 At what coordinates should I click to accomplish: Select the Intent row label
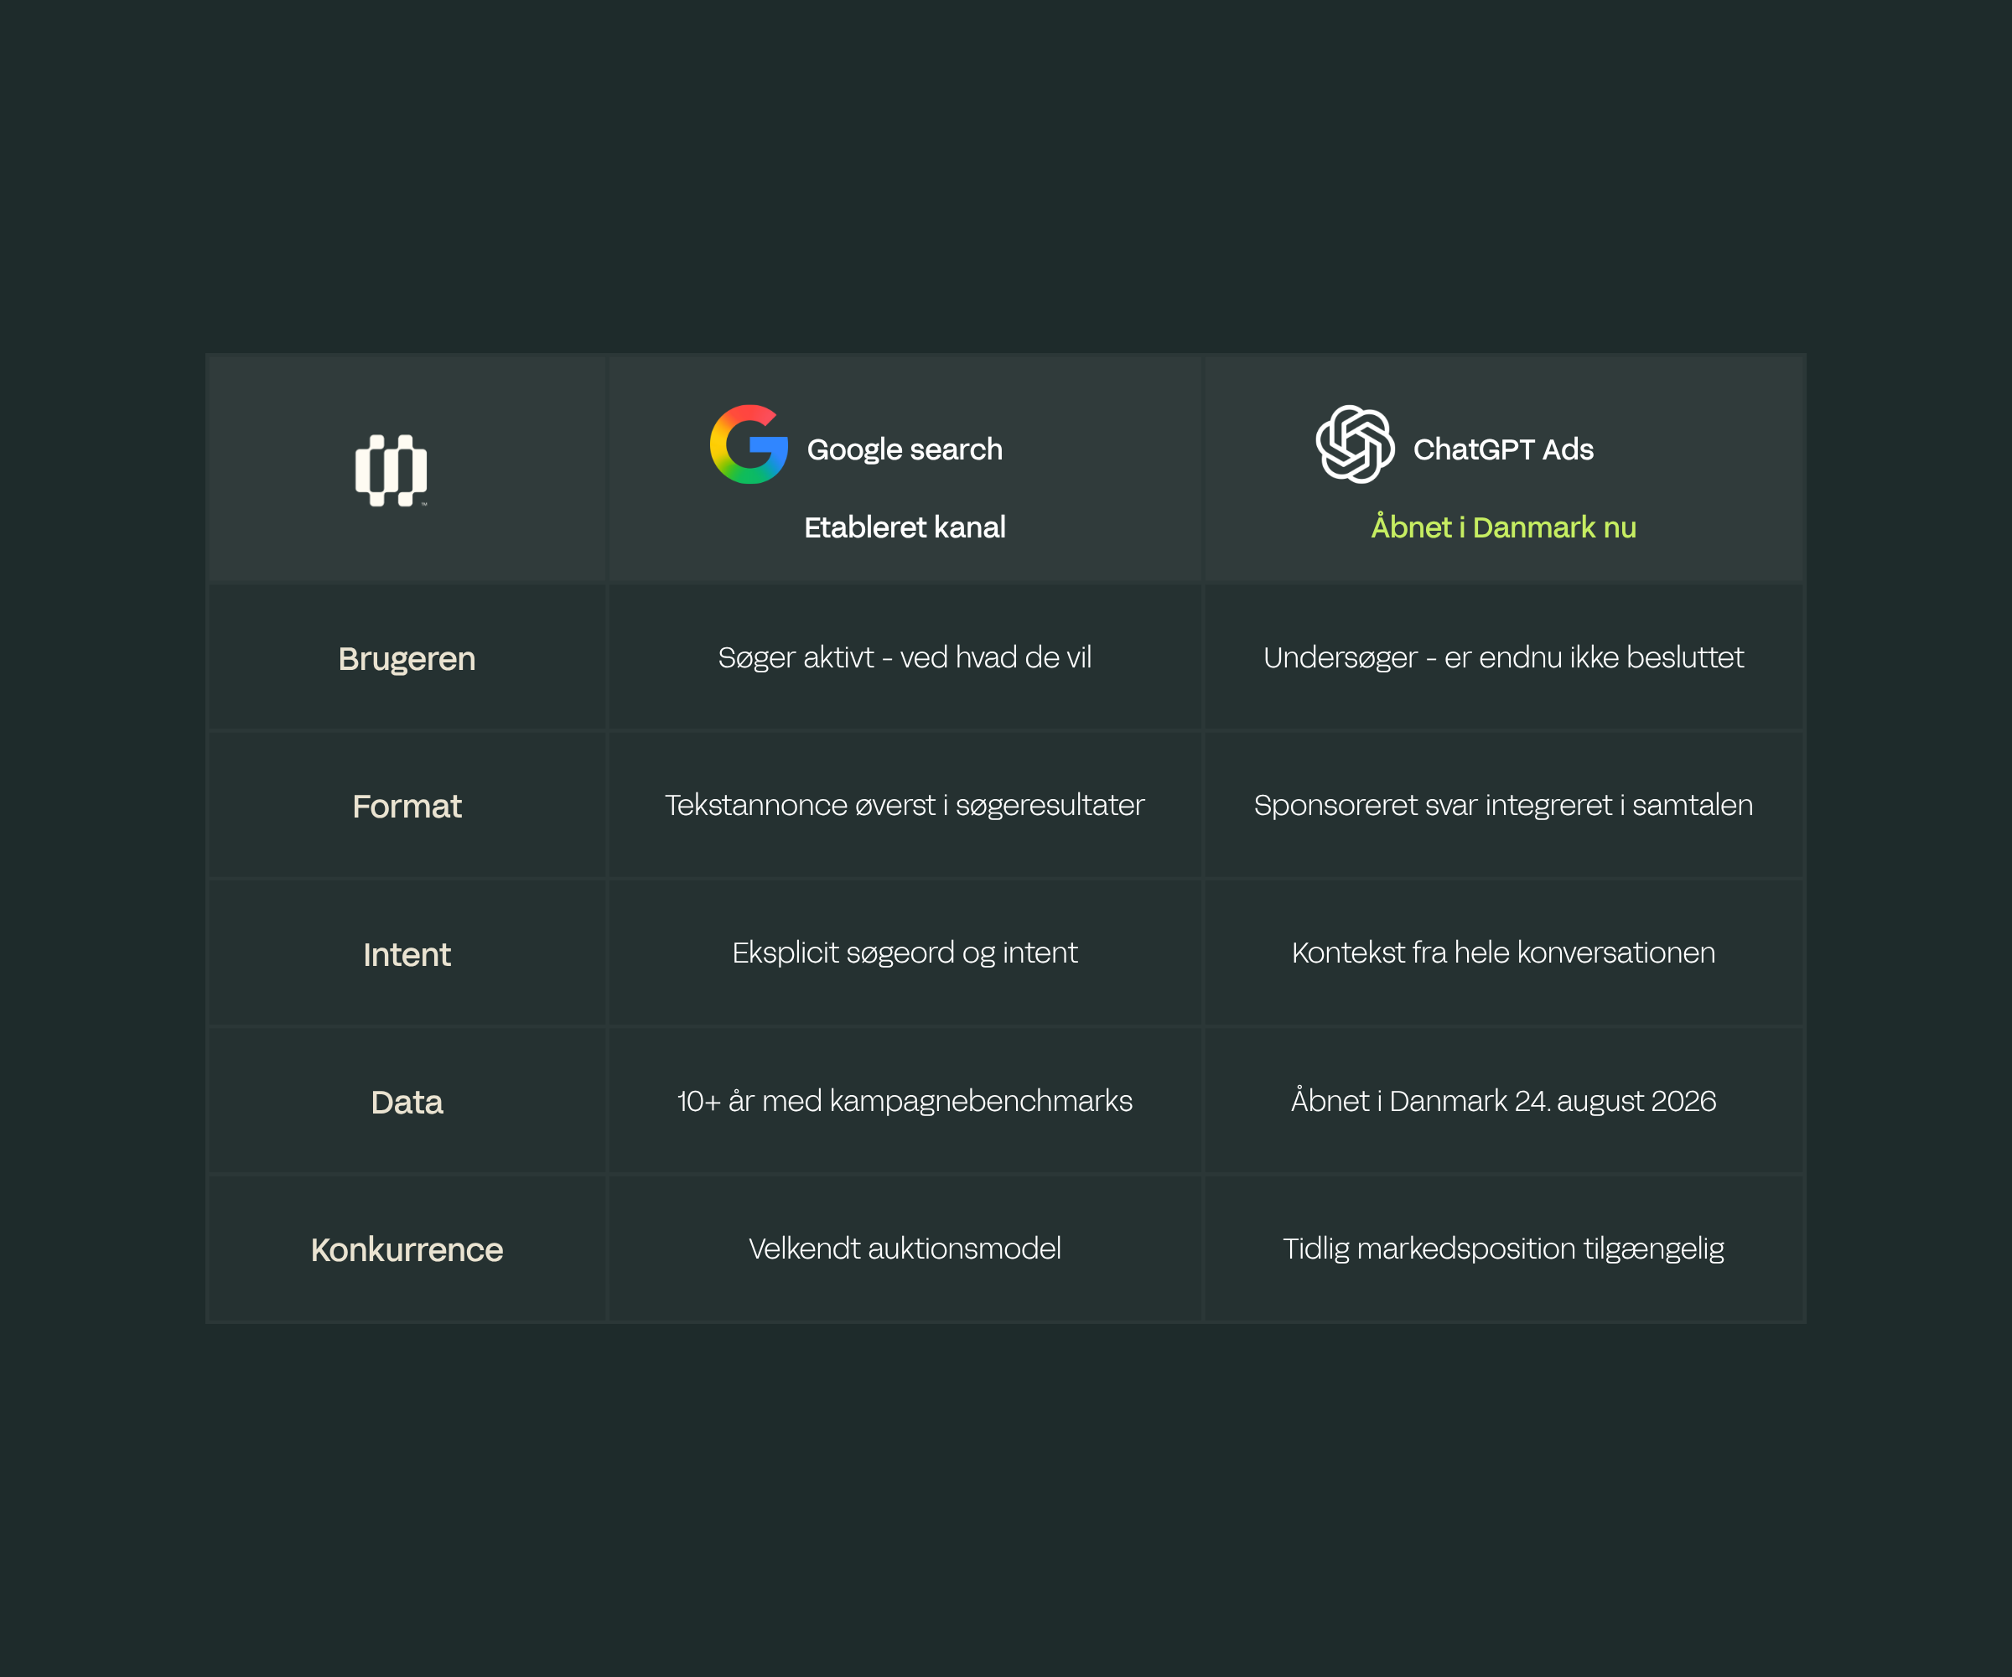(407, 954)
